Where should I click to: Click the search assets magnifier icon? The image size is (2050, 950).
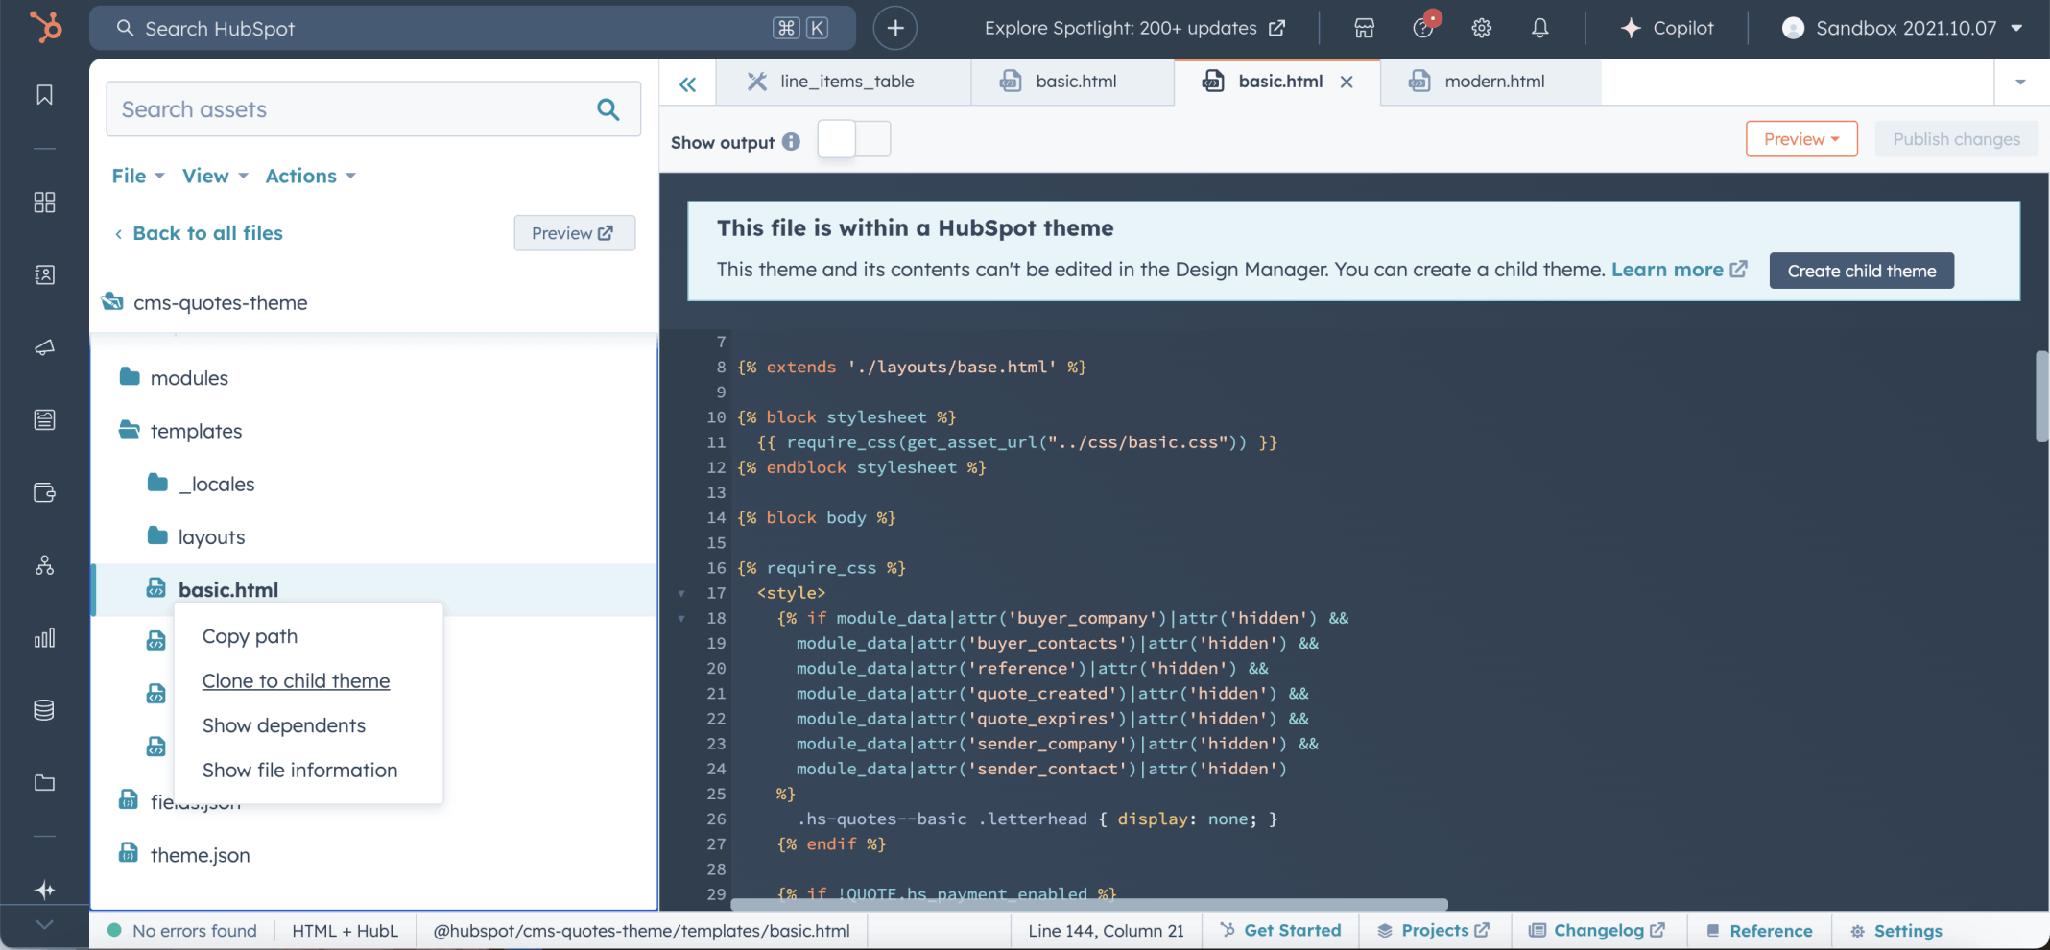[608, 108]
